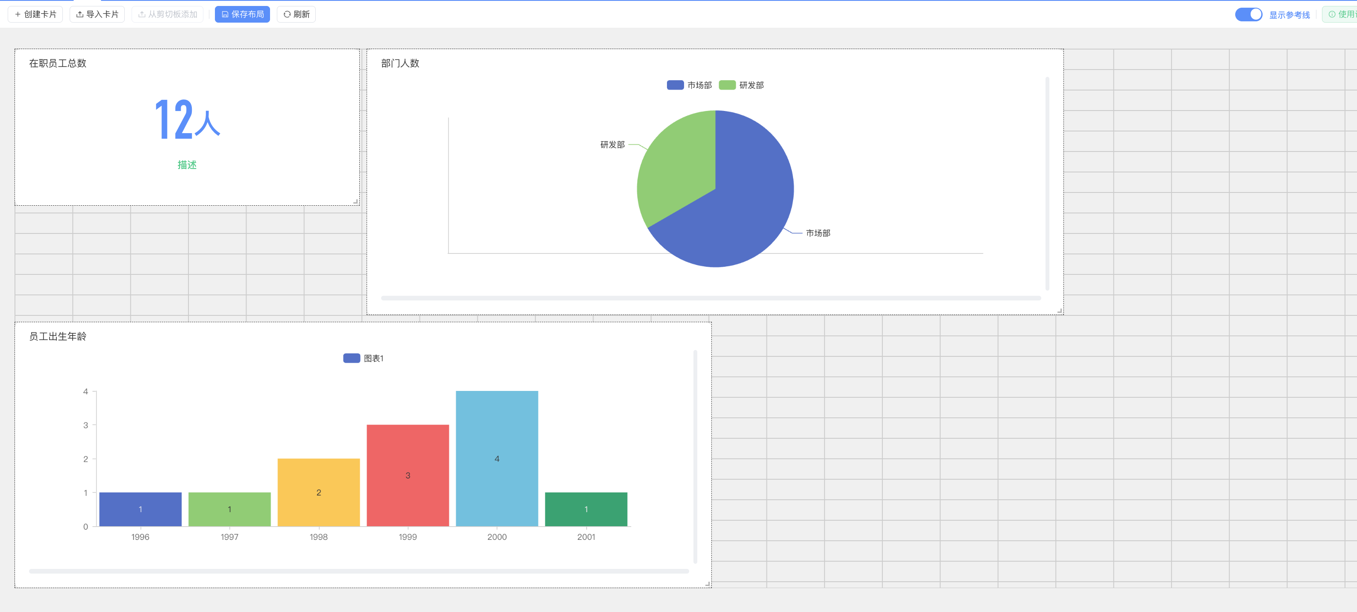Click the 刷新 refresh button
1357x612 pixels.
[x=296, y=14]
